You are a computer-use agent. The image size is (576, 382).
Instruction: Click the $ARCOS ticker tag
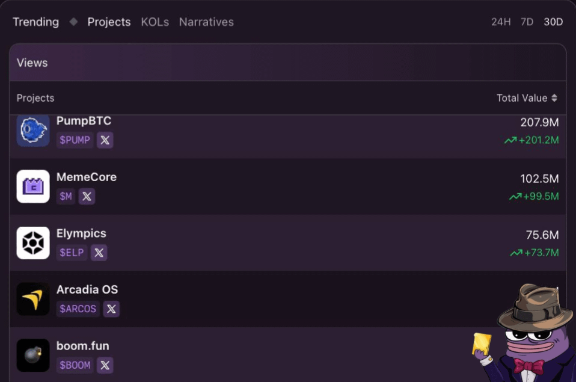pos(78,309)
